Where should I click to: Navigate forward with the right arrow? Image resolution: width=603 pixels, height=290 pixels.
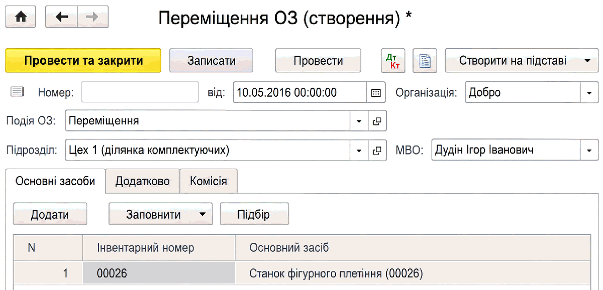(x=92, y=17)
